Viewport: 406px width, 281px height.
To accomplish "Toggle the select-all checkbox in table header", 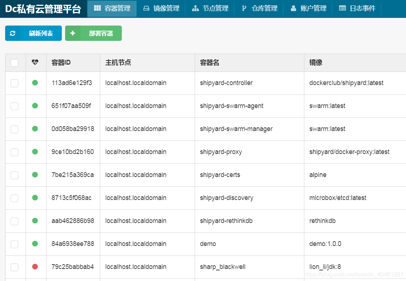I will coord(15,62).
